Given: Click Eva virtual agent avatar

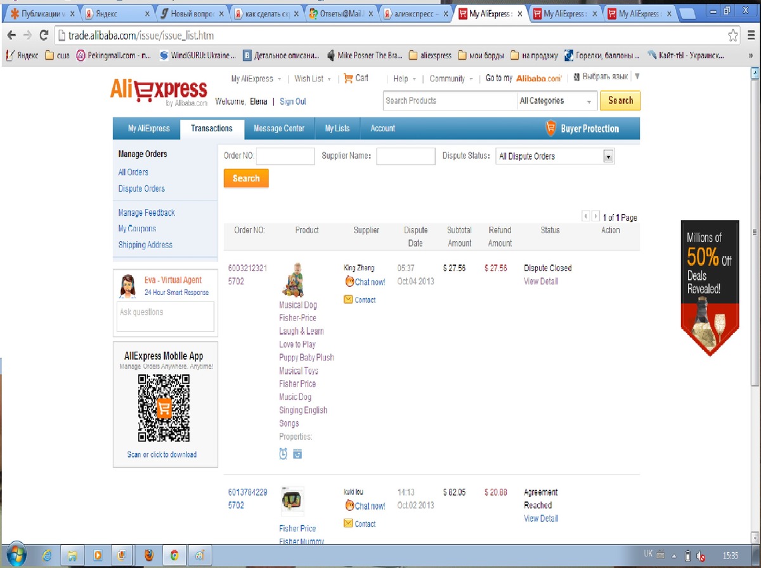Looking at the screenshot, I should click(127, 286).
